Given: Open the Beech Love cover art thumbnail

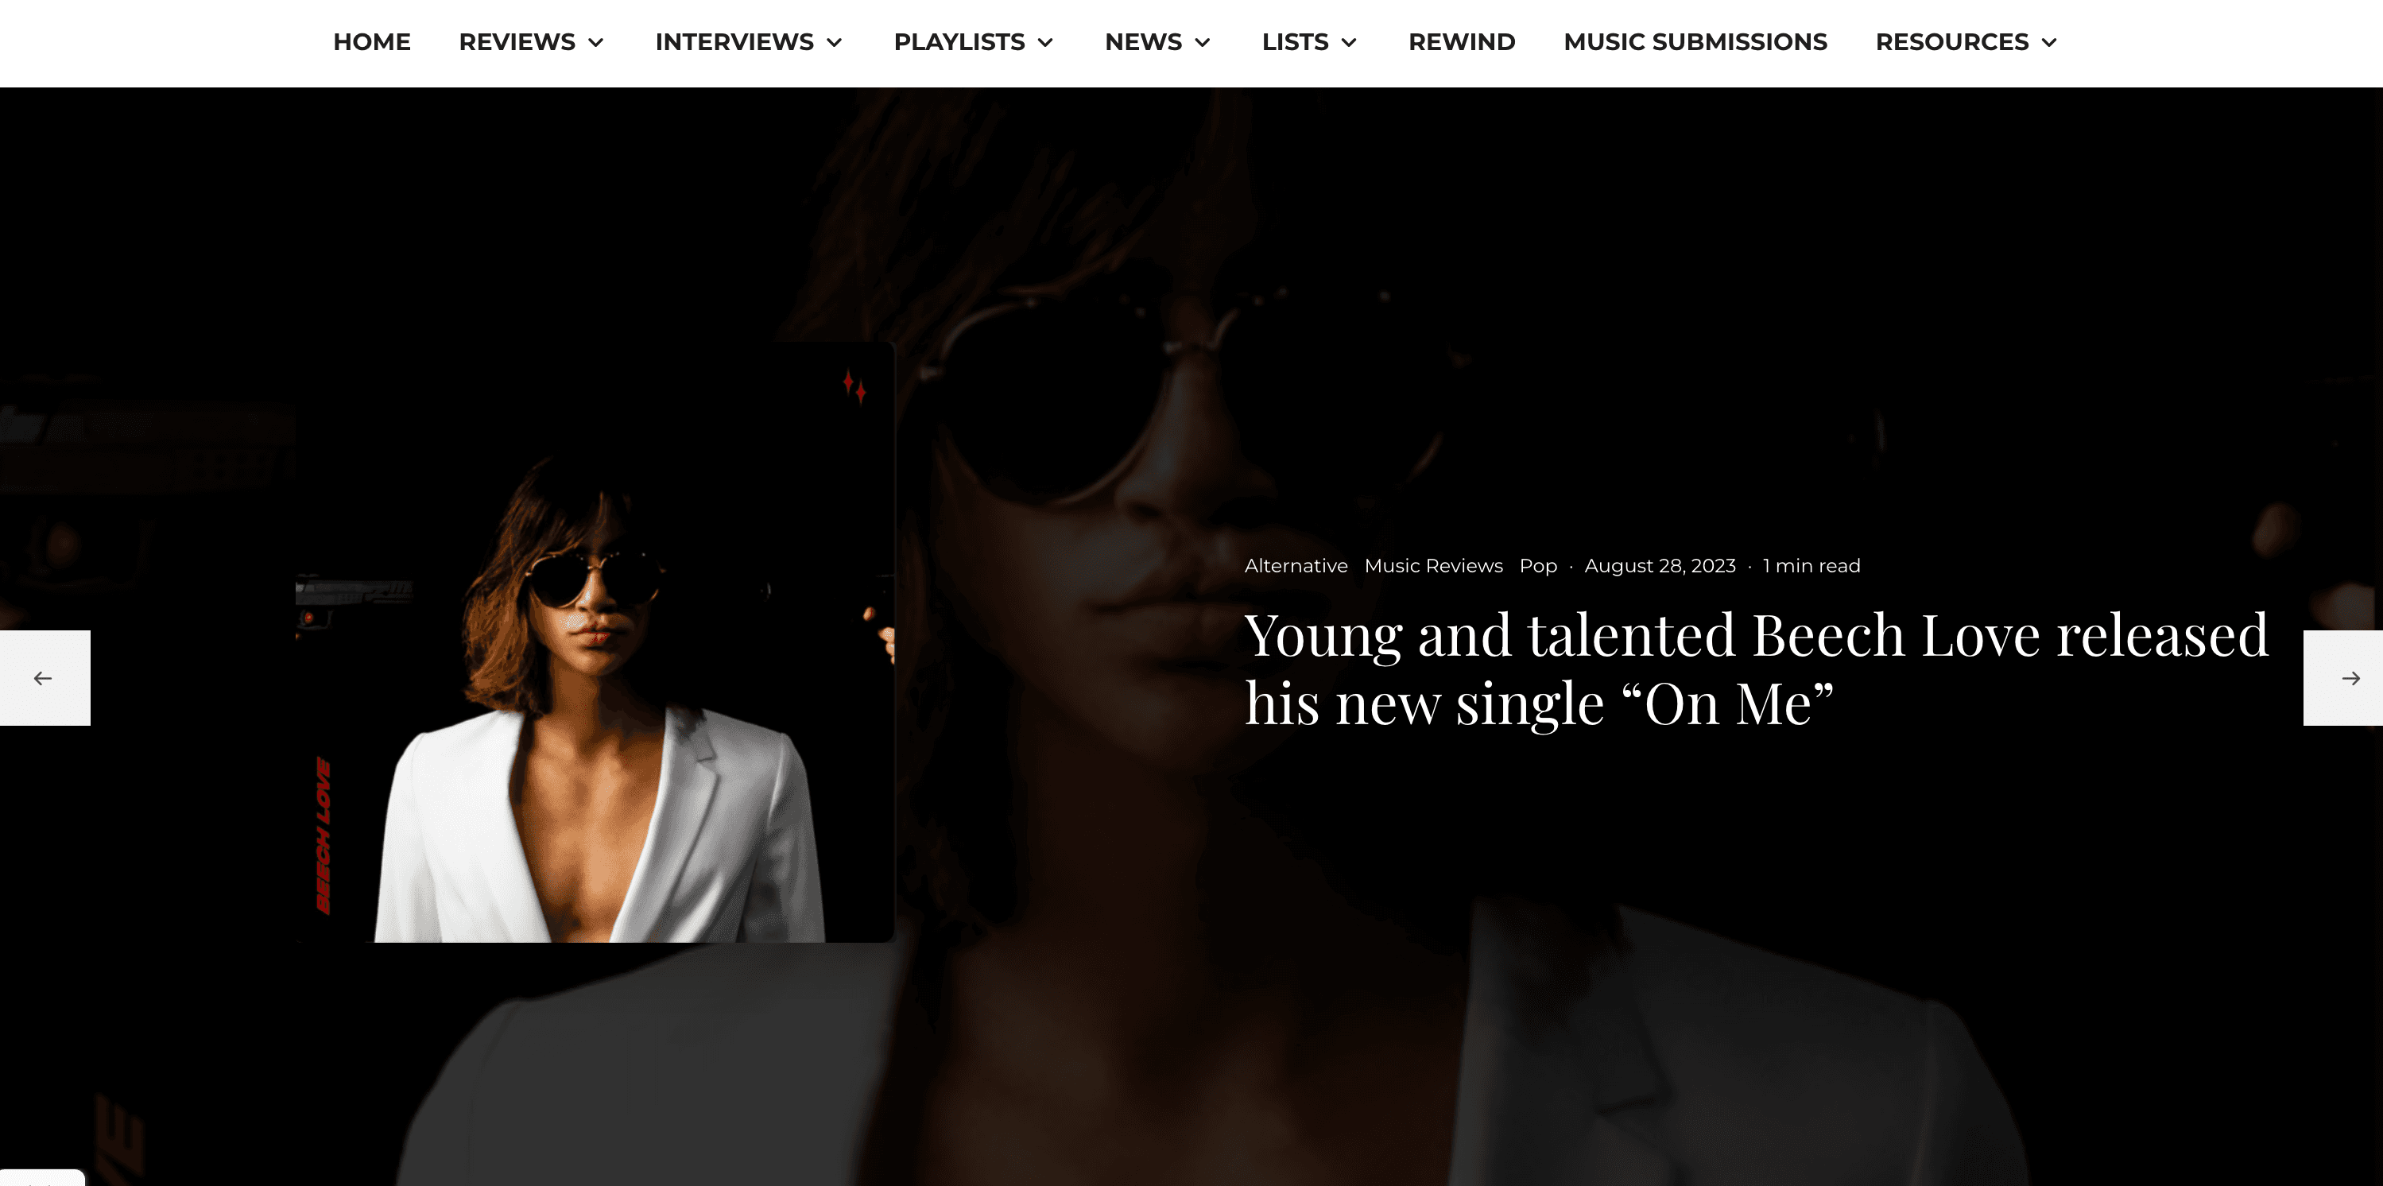Looking at the screenshot, I should pos(595,642).
